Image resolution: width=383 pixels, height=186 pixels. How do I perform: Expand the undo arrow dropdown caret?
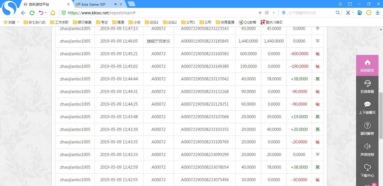coord(46,13)
